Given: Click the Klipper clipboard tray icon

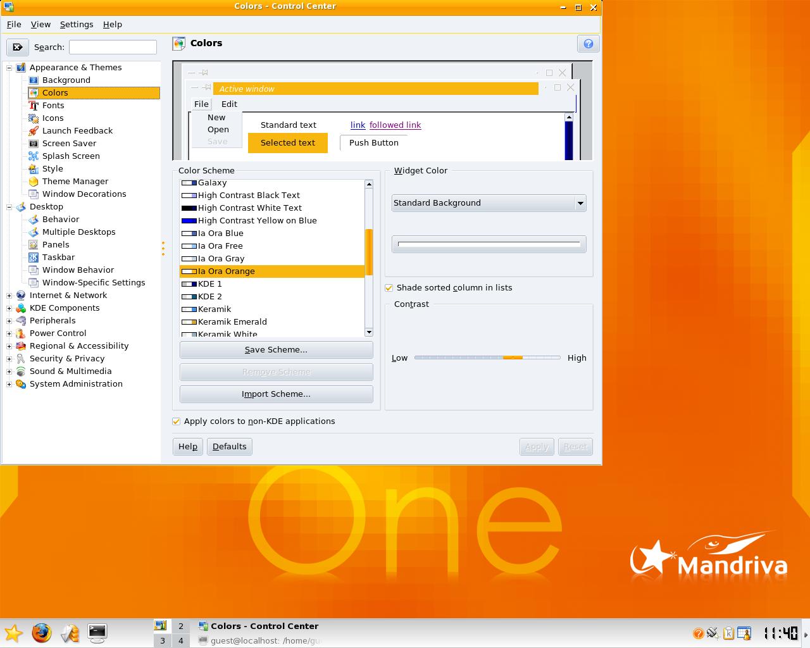Looking at the screenshot, I should [x=728, y=633].
